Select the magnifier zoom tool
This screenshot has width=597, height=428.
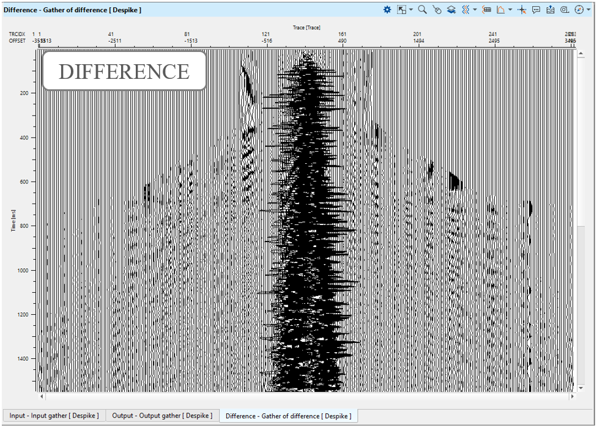point(422,10)
